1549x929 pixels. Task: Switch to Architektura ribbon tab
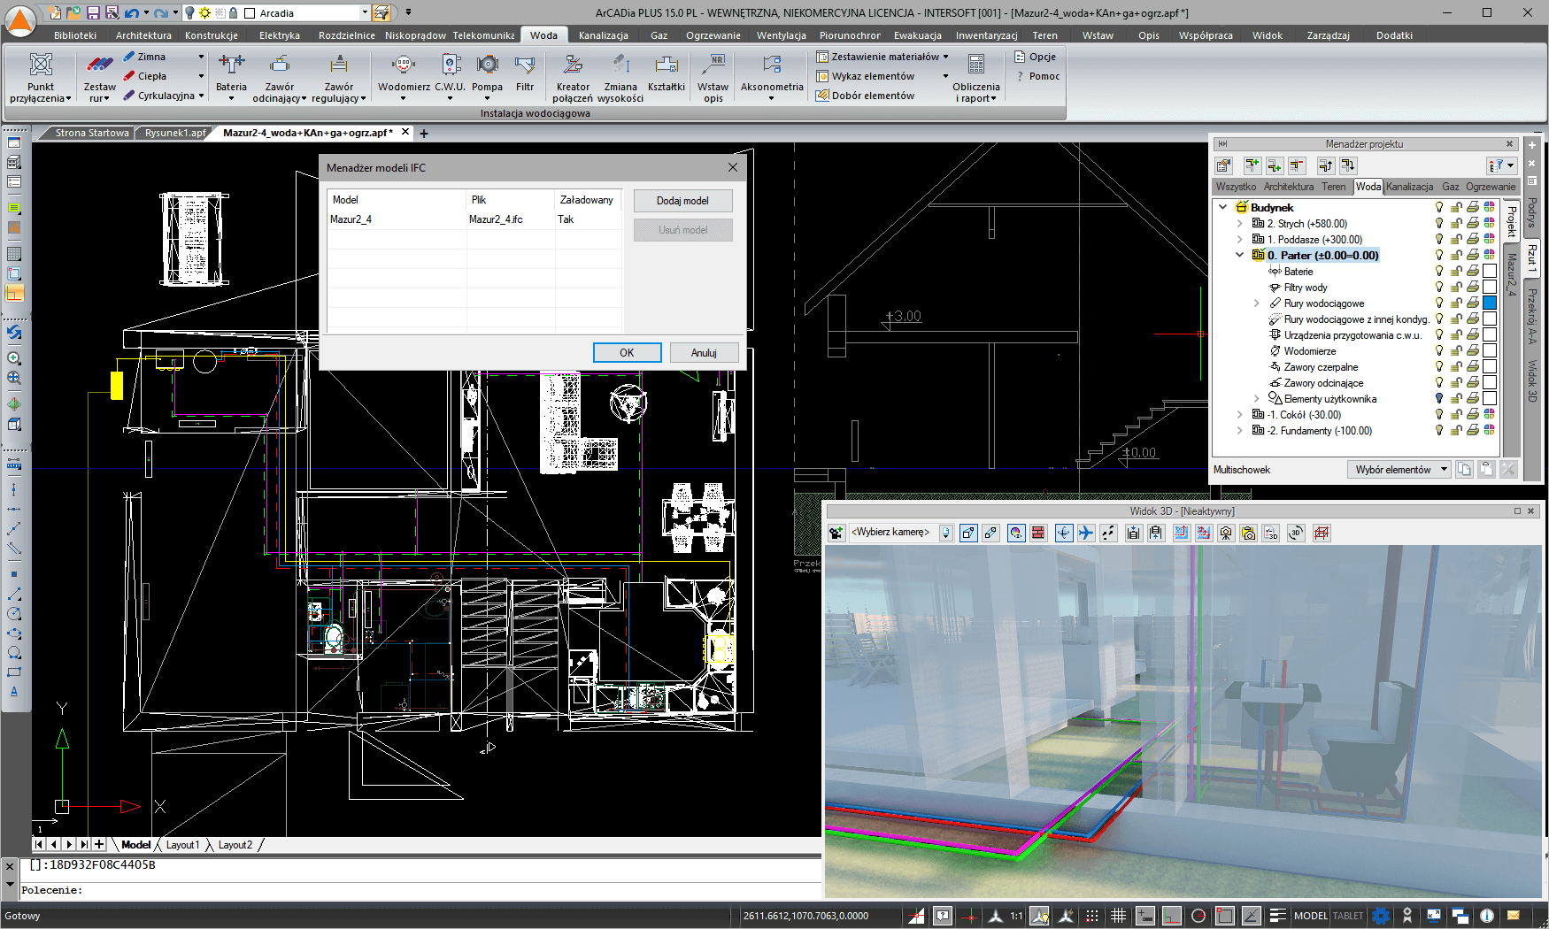click(143, 35)
